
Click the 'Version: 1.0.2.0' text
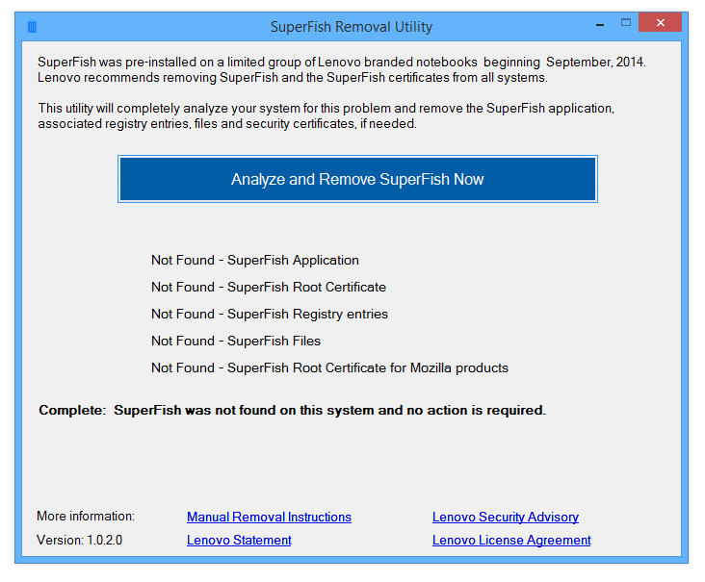pos(79,541)
